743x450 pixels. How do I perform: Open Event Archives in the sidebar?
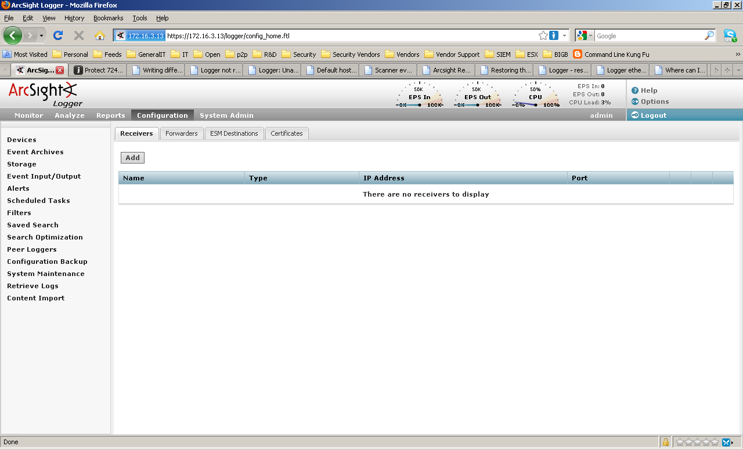click(x=35, y=152)
